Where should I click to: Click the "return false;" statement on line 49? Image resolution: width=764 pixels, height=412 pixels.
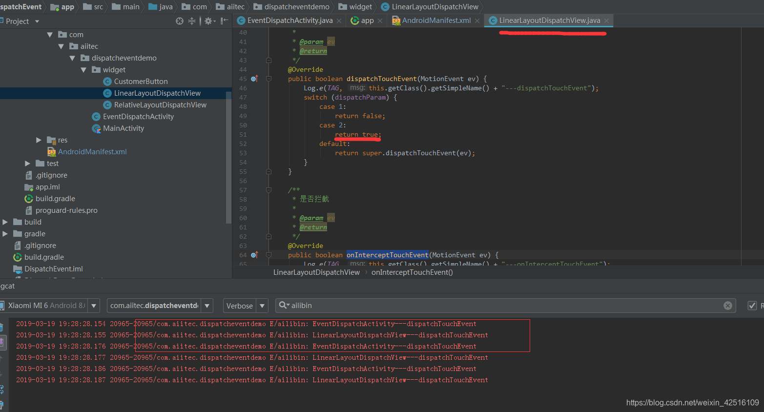pyautogui.click(x=360, y=116)
